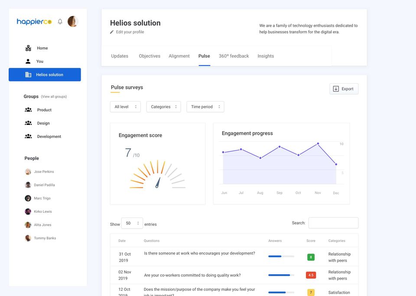This screenshot has width=416, height=296.
Task: Click the Development group icon
Action: 28,136
